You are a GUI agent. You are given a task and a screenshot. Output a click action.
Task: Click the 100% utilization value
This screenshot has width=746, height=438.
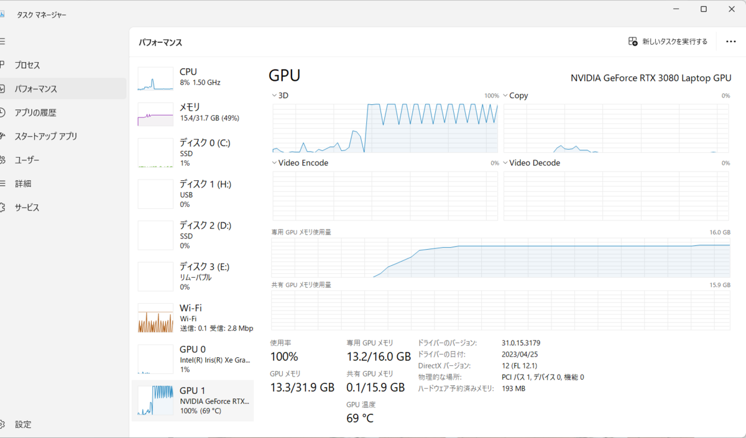(x=284, y=357)
